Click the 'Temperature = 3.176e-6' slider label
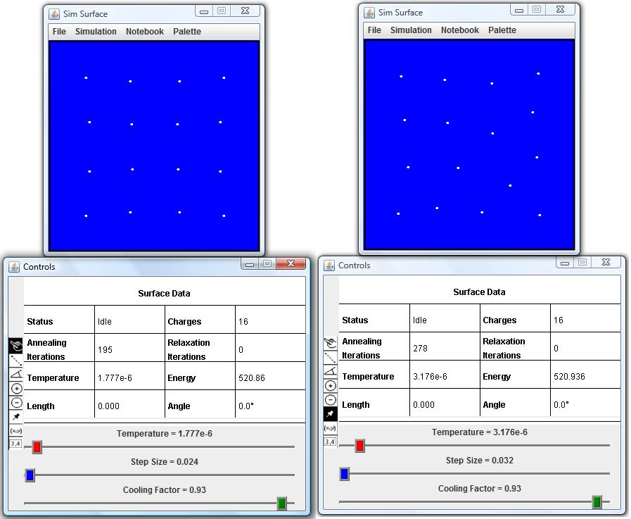631x519 pixels. (x=479, y=432)
